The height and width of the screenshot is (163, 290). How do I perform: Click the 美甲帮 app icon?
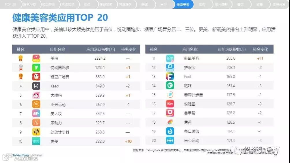coord(170,113)
